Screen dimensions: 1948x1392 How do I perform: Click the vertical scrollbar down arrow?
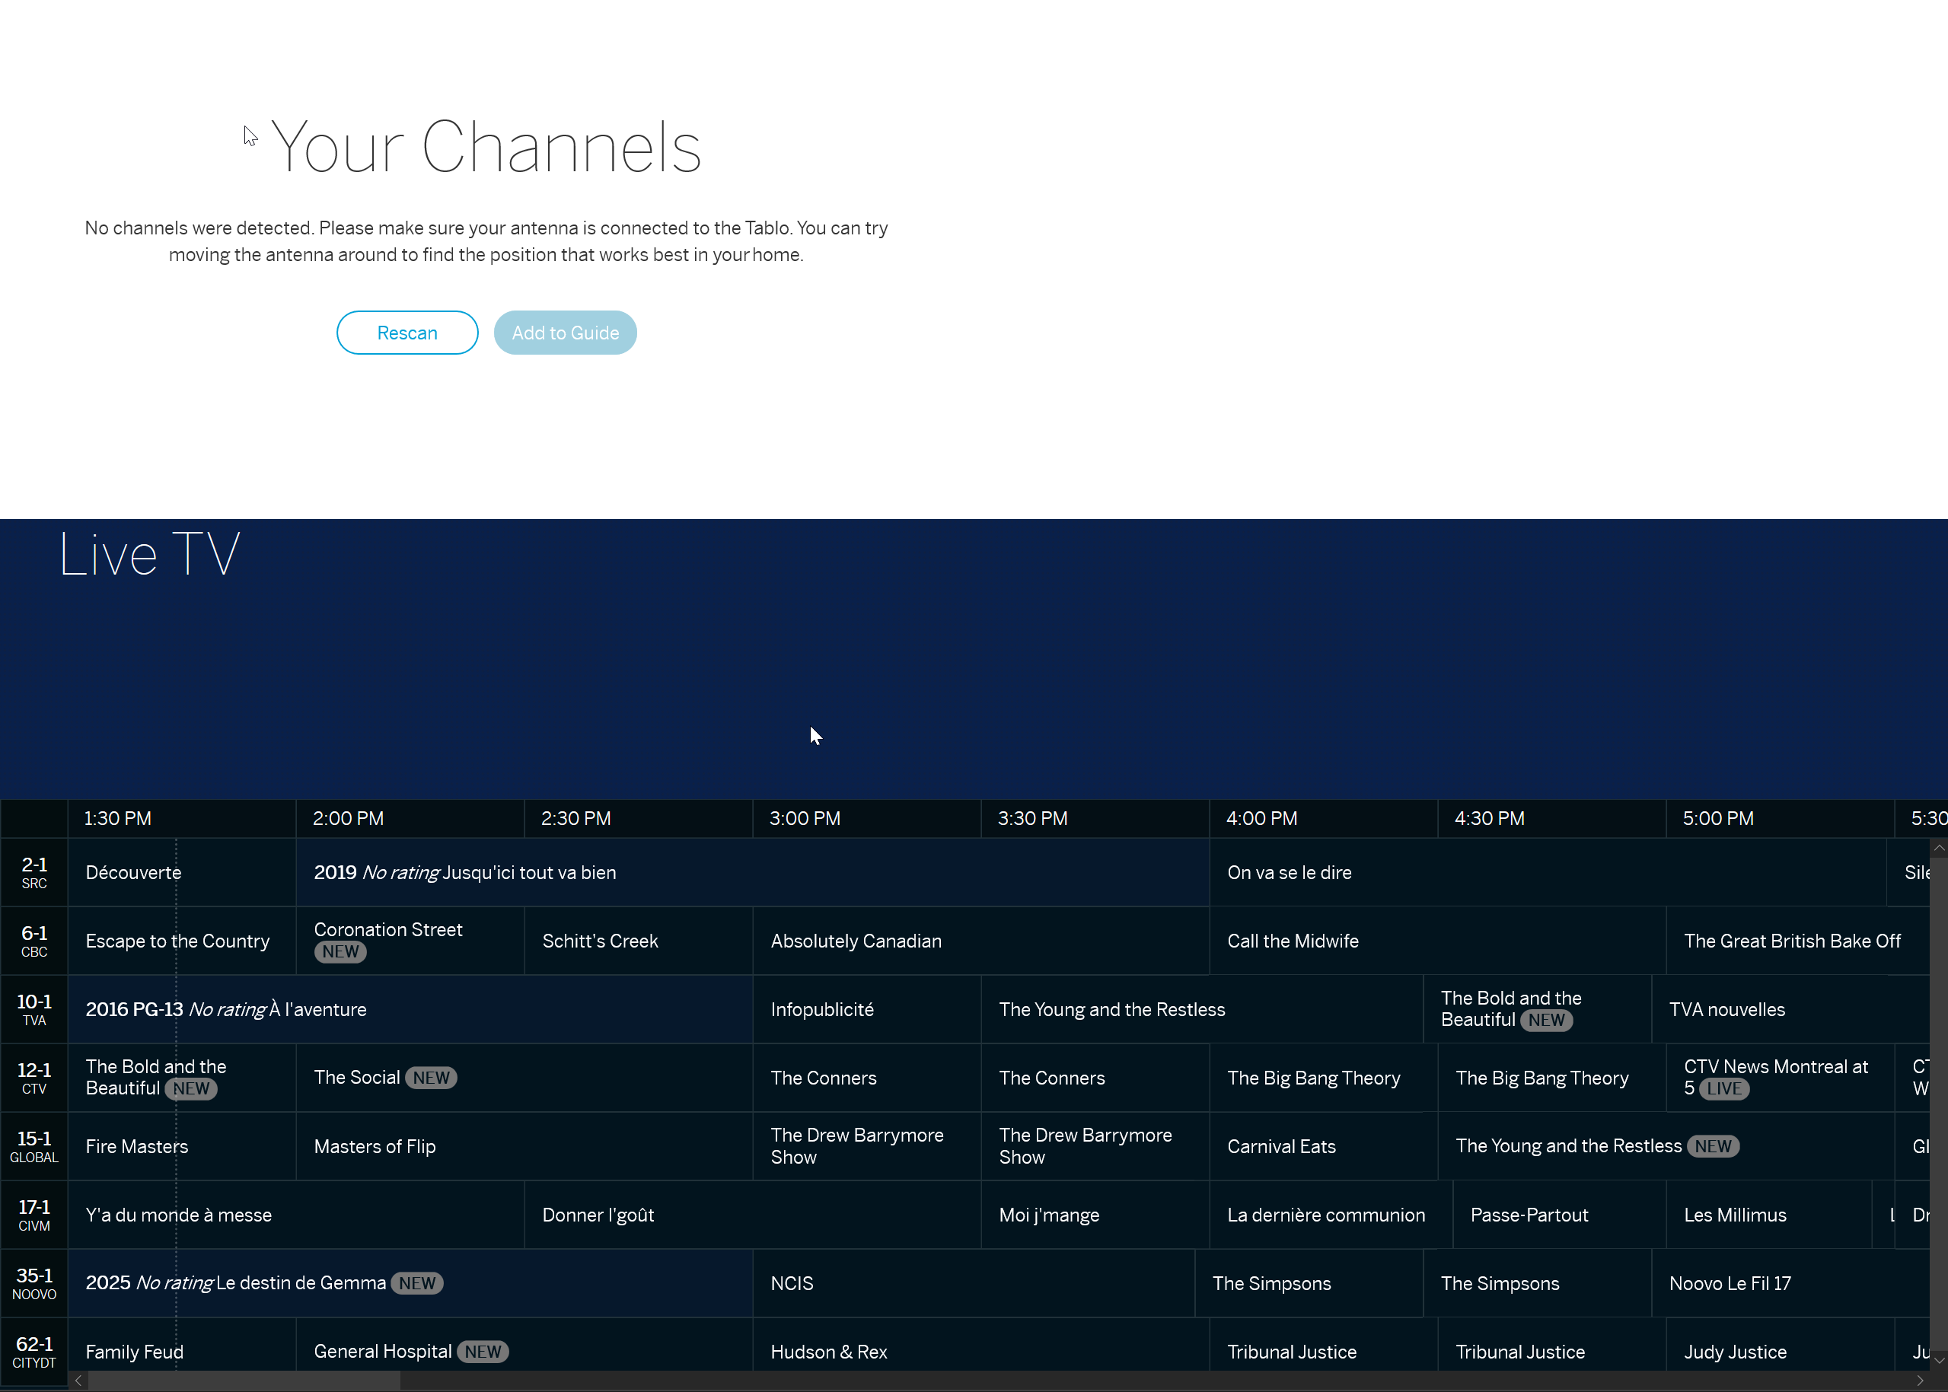tap(1939, 1361)
